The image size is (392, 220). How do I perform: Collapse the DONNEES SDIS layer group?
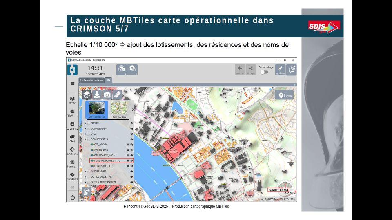tap(85, 139)
